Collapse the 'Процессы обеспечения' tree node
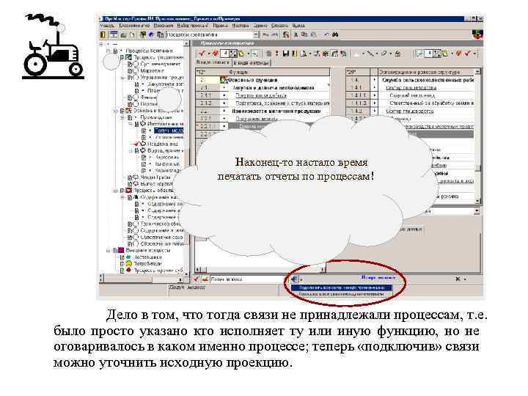 click(x=116, y=190)
